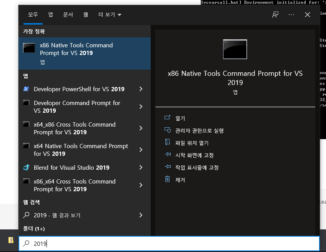The image size is (326, 252).
Task: Click the x86_x64 Cross Tools Command Prompt icon
Action: [x=26, y=181]
